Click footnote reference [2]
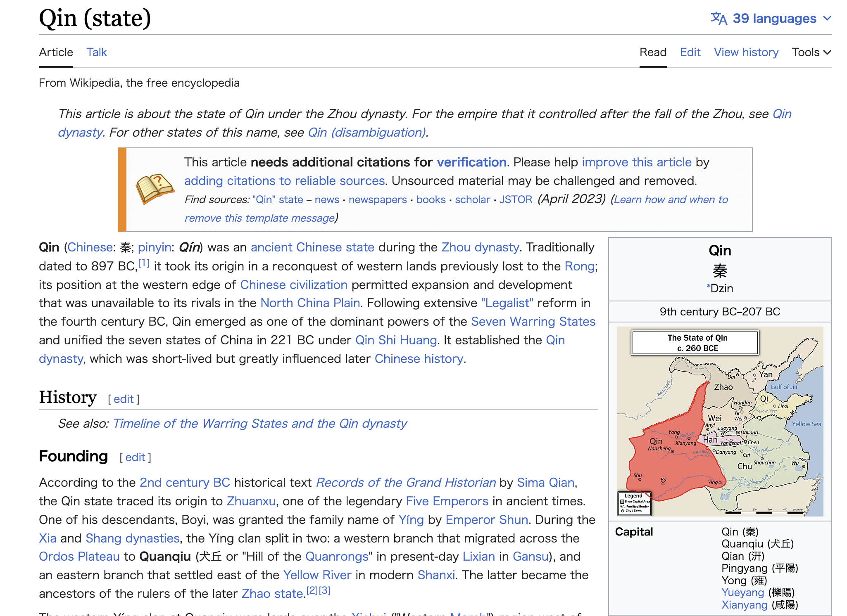 pyautogui.click(x=312, y=590)
